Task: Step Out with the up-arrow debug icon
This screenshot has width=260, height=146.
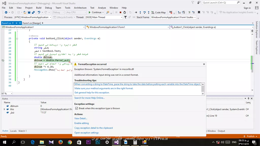Action: click(149, 12)
